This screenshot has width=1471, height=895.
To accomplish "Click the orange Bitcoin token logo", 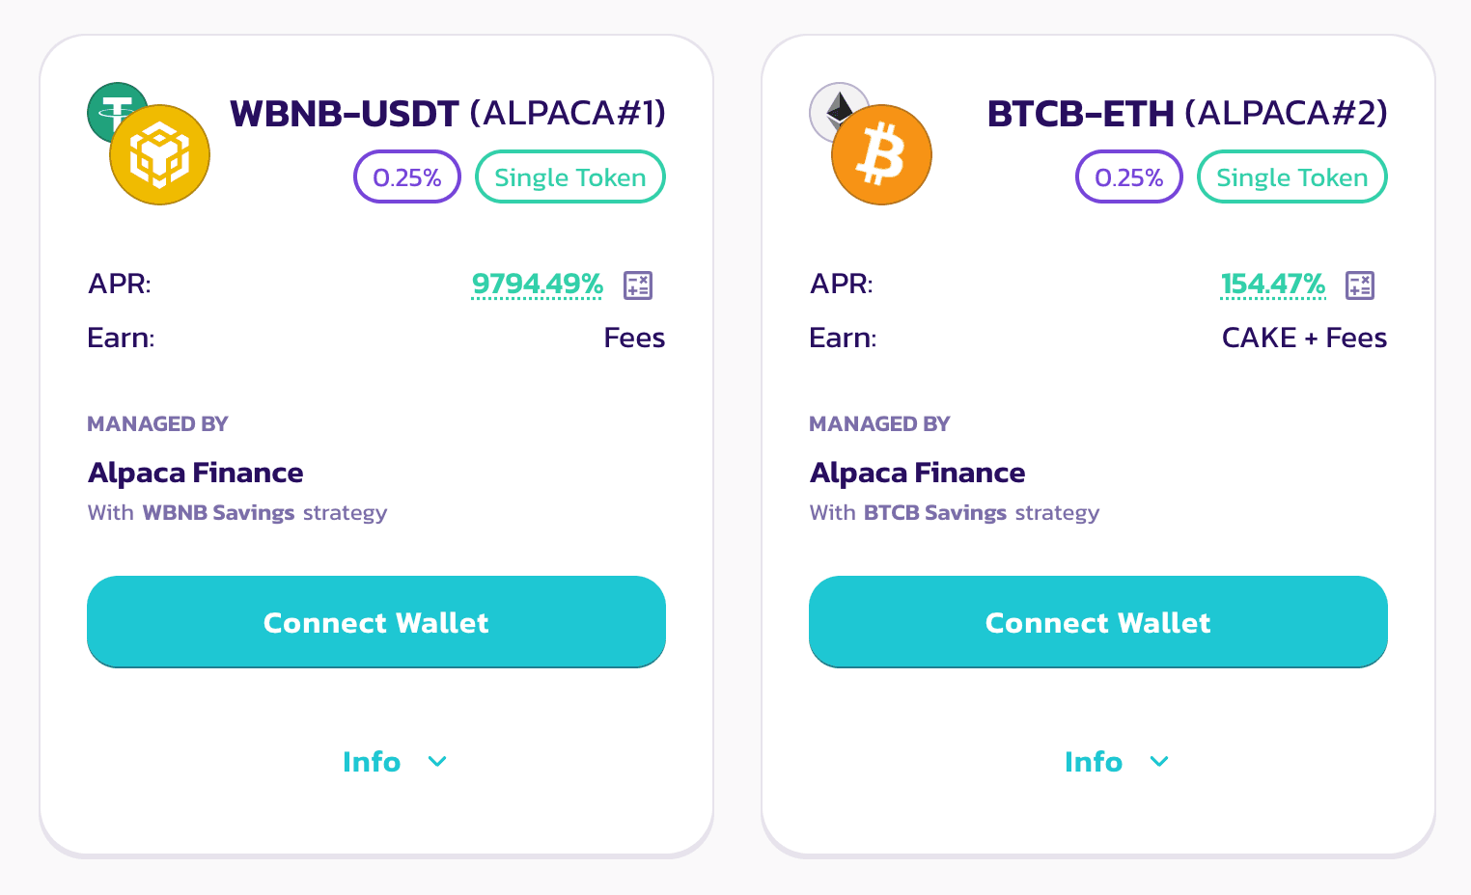I will pyautogui.click(x=882, y=155).
